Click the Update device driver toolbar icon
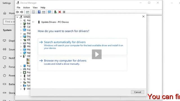The image size is (180, 101). pyautogui.click(x=55, y=12)
